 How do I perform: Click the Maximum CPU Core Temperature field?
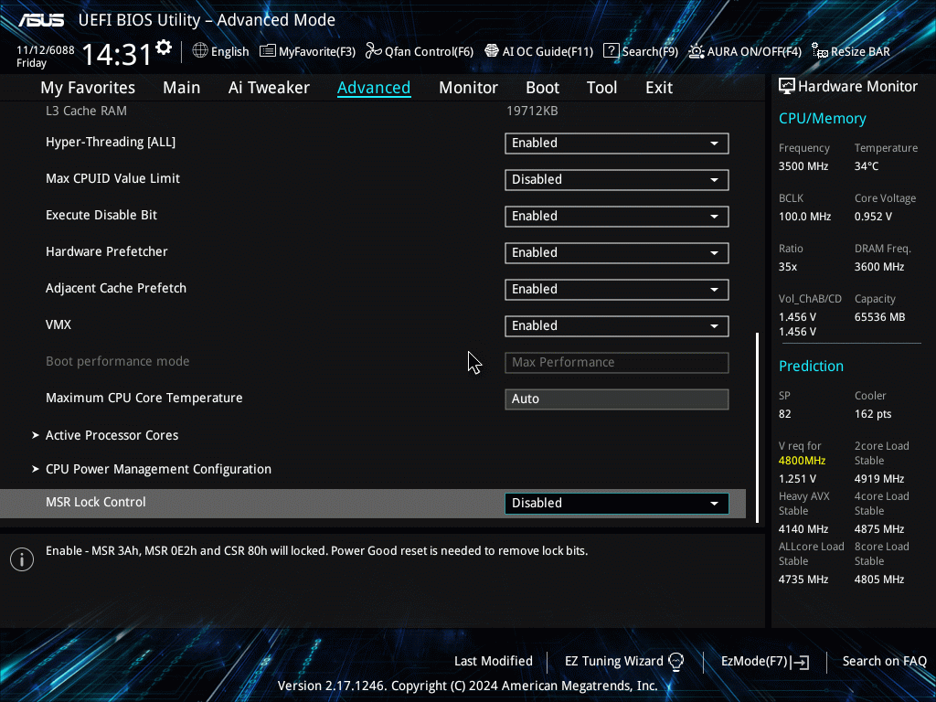[x=616, y=399]
